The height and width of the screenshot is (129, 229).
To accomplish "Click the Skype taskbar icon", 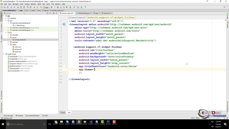I will 67,122.
